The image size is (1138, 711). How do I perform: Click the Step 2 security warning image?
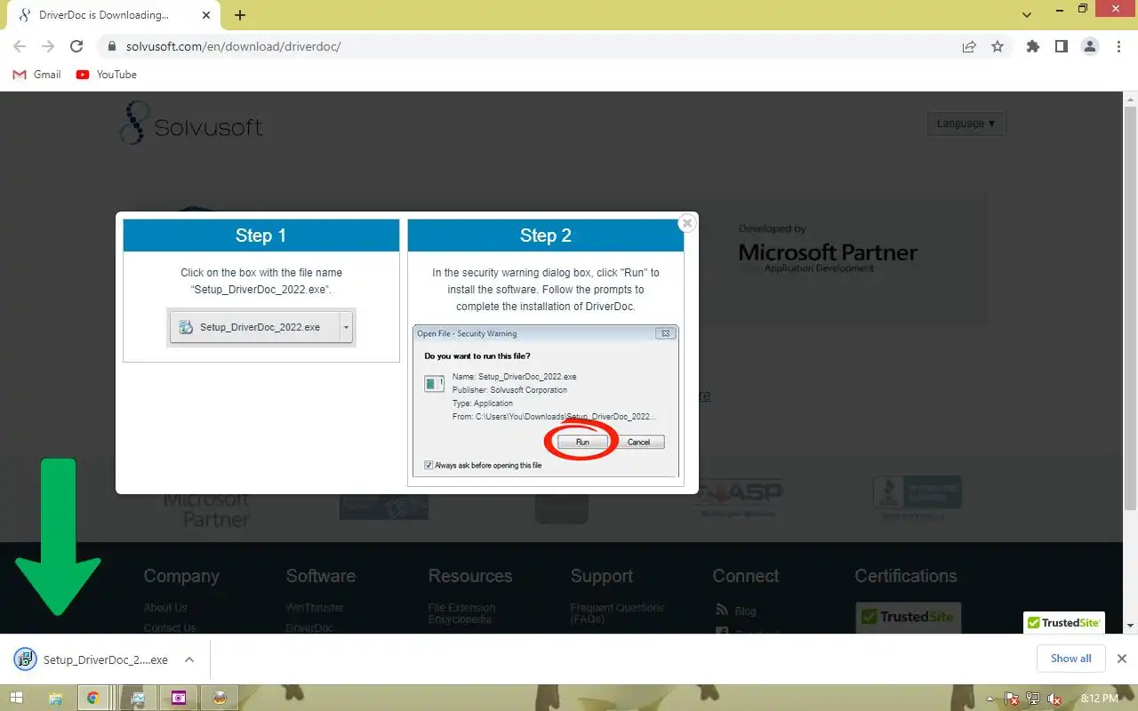(x=546, y=401)
